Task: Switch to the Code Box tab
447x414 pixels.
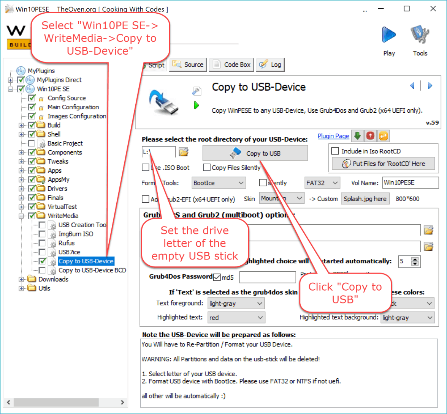Action: [x=232, y=65]
